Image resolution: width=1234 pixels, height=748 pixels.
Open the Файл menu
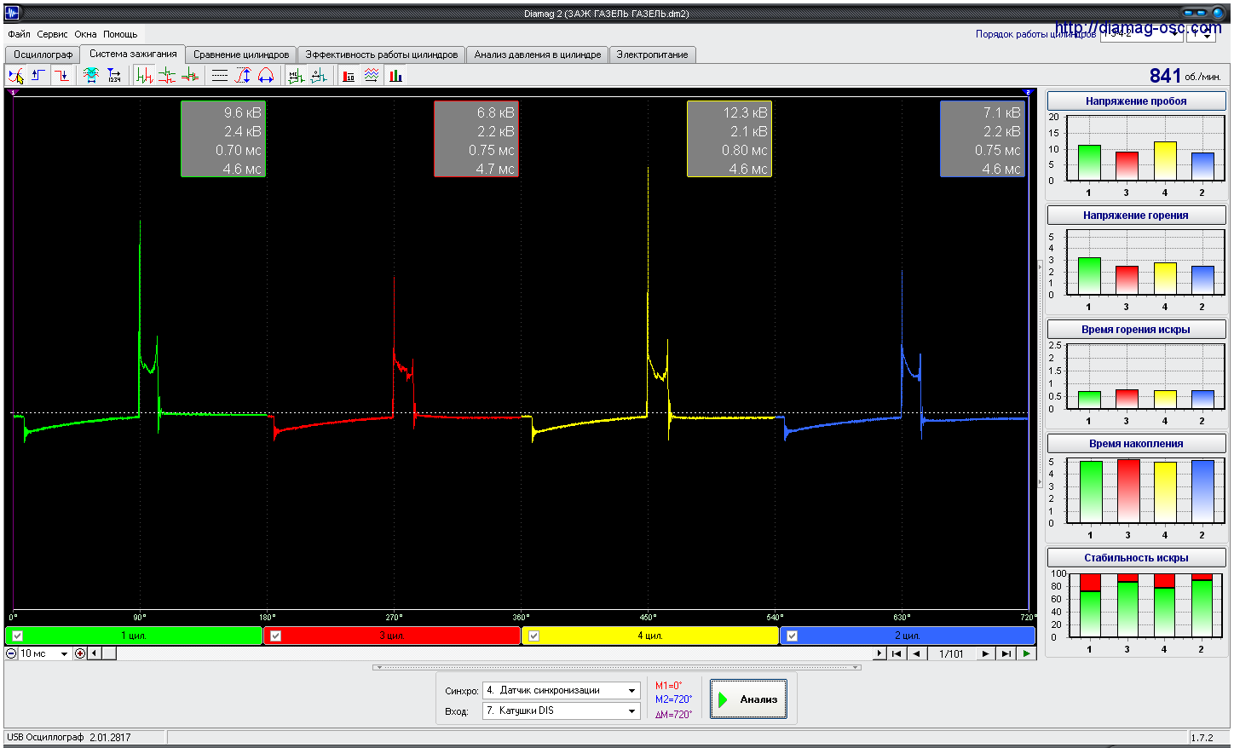pyautogui.click(x=19, y=34)
